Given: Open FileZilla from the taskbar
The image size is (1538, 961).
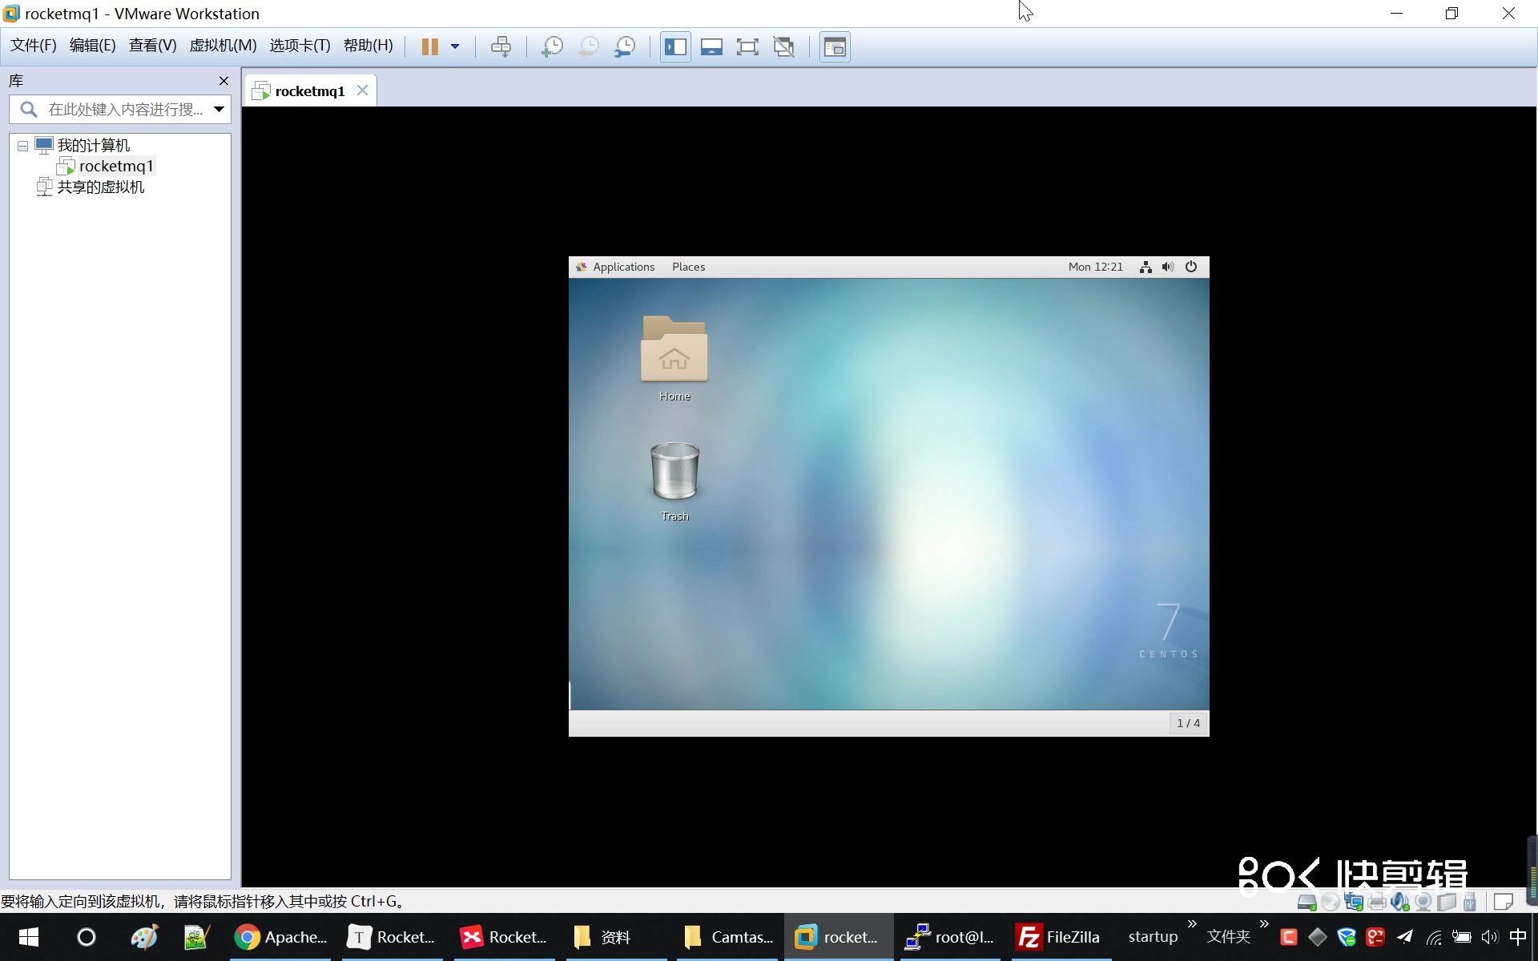Looking at the screenshot, I should pos(1057,937).
